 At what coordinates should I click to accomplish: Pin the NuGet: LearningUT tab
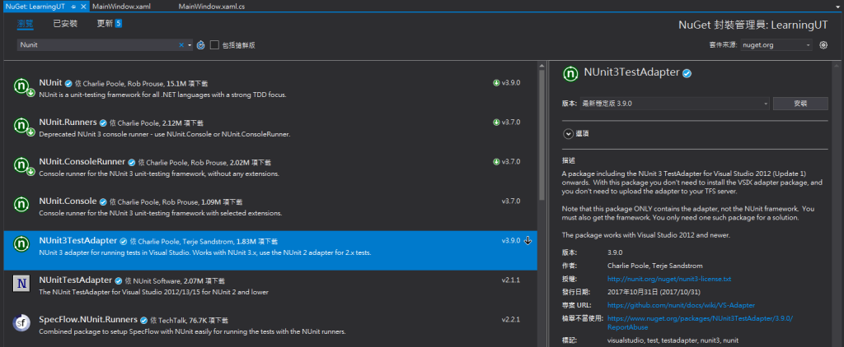point(73,7)
